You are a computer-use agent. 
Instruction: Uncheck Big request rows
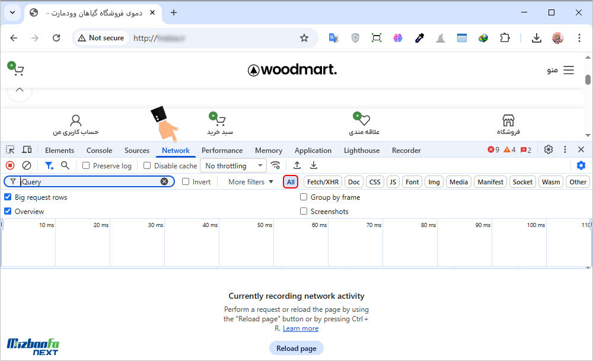(8, 197)
